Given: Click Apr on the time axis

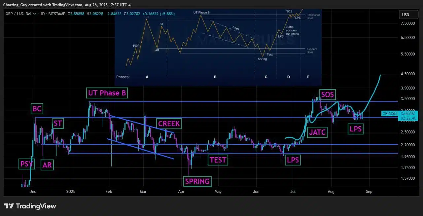Looking at the screenshot, I should tap(181, 191).
